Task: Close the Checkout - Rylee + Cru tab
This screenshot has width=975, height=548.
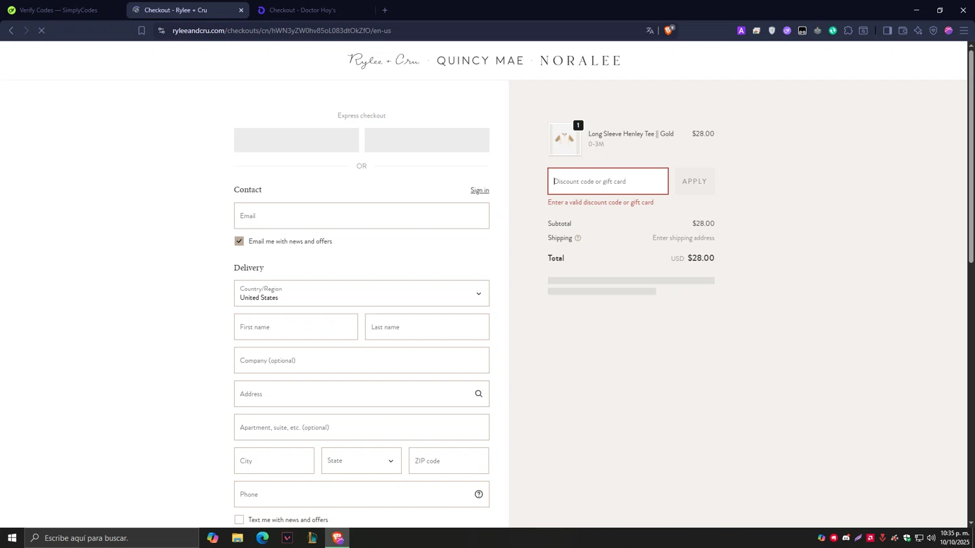Action: 241,10
